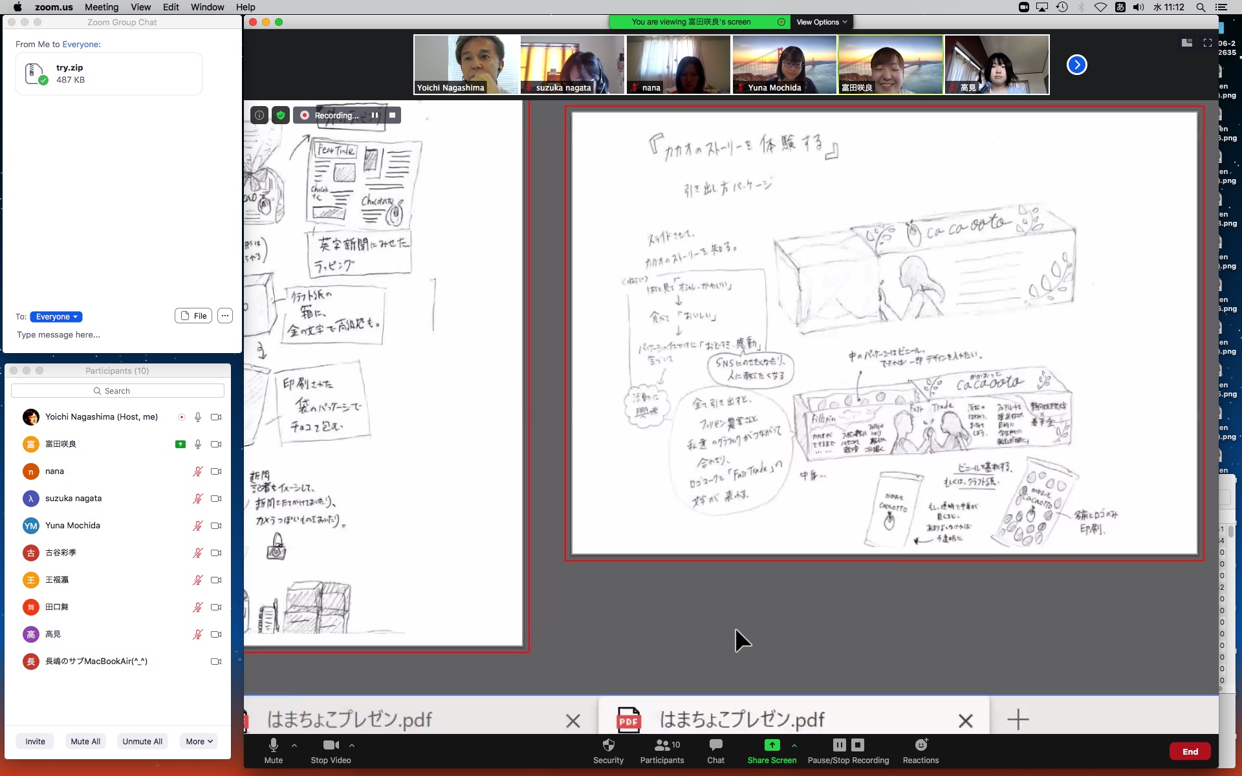The height and width of the screenshot is (776, 1242).
Task: Click the green Share Screen icon
Action: tap(772, 746)
